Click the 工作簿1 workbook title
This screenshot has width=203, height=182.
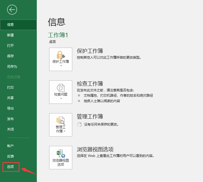coord(58,35)
